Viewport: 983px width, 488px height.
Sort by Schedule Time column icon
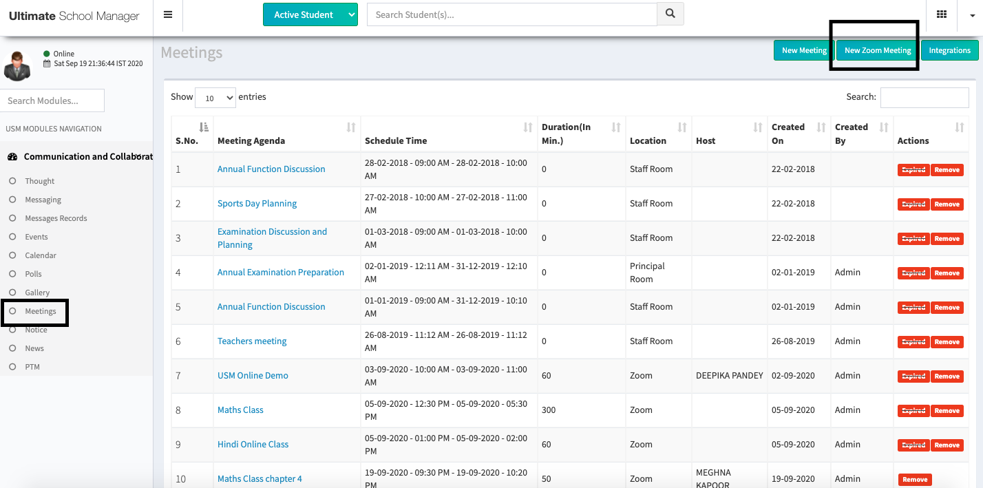click(528, 127)
